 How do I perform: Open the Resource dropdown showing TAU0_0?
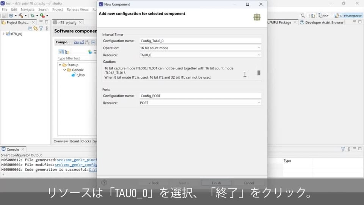point(200,55)
